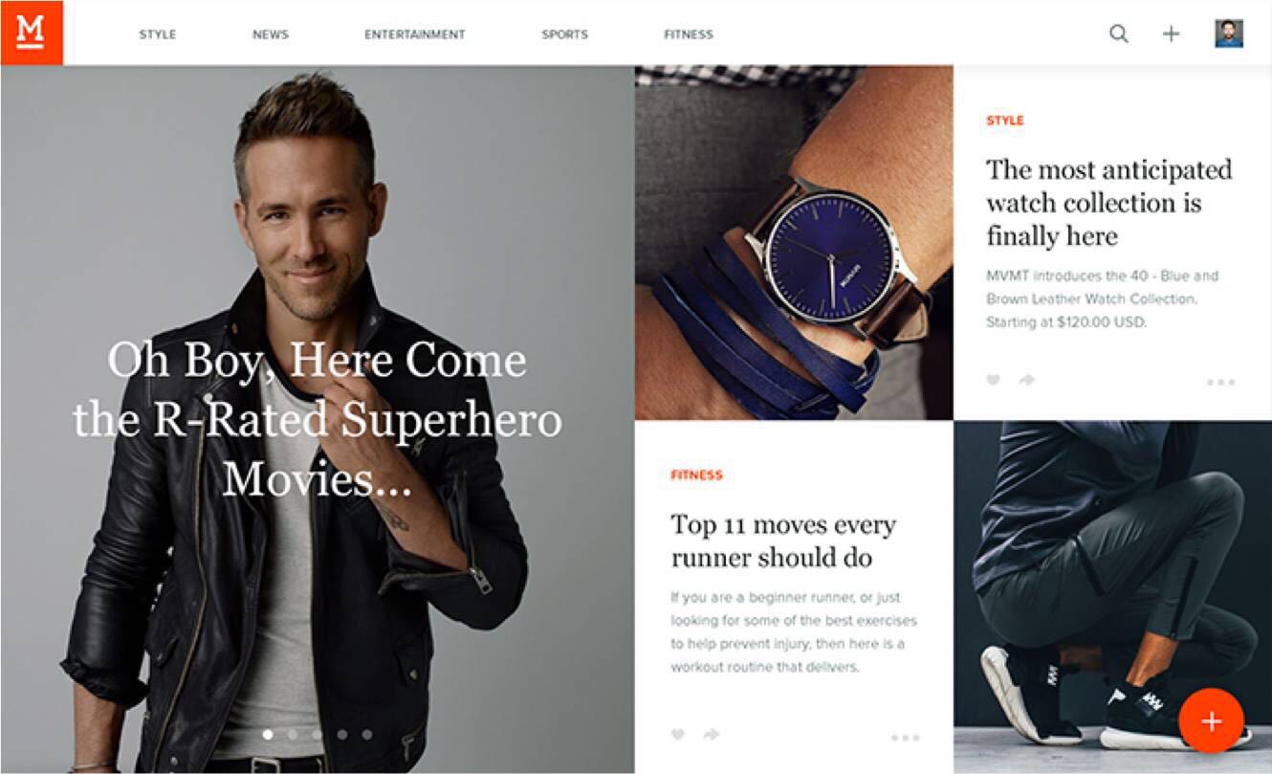Like the runner moves article
This screenshot has height=774, width=1272.
point(678,735)
